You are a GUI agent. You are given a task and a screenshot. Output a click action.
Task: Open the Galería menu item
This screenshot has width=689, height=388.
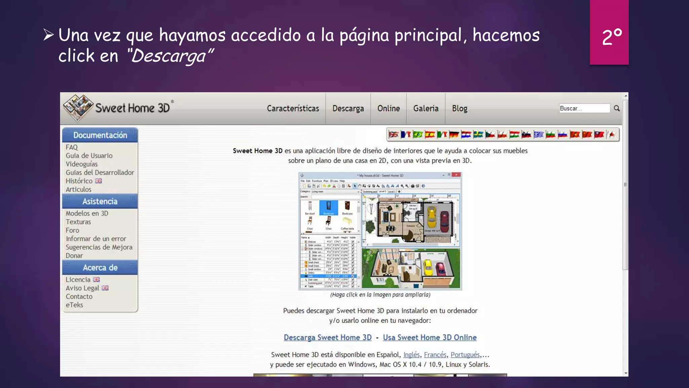coord(426,108)
